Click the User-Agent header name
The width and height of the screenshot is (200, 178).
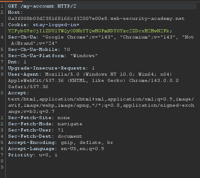[x=25, y=74]
